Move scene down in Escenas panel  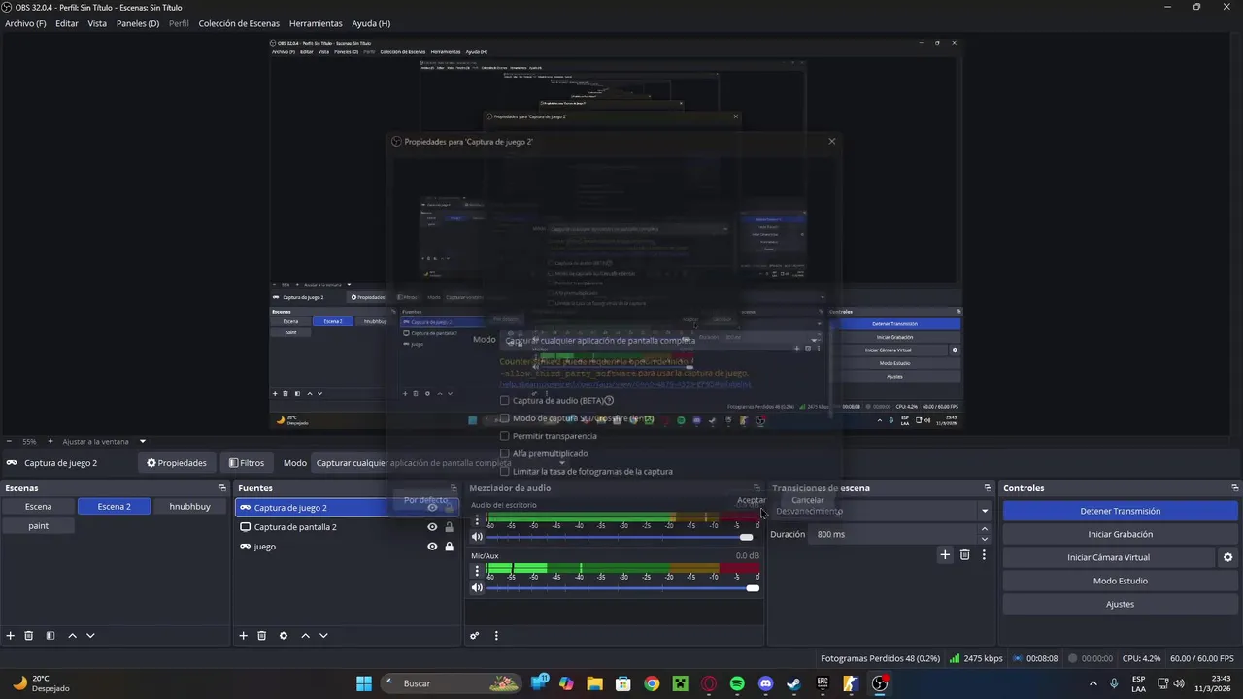point(90,636)
